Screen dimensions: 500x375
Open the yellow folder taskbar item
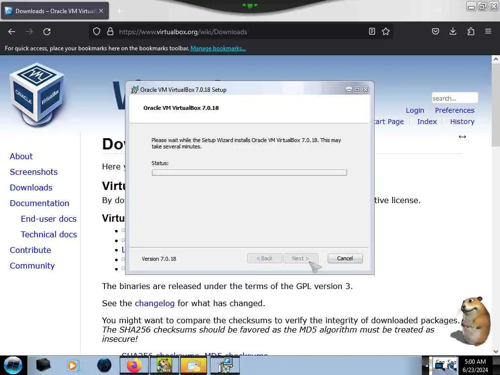[194, 365]
